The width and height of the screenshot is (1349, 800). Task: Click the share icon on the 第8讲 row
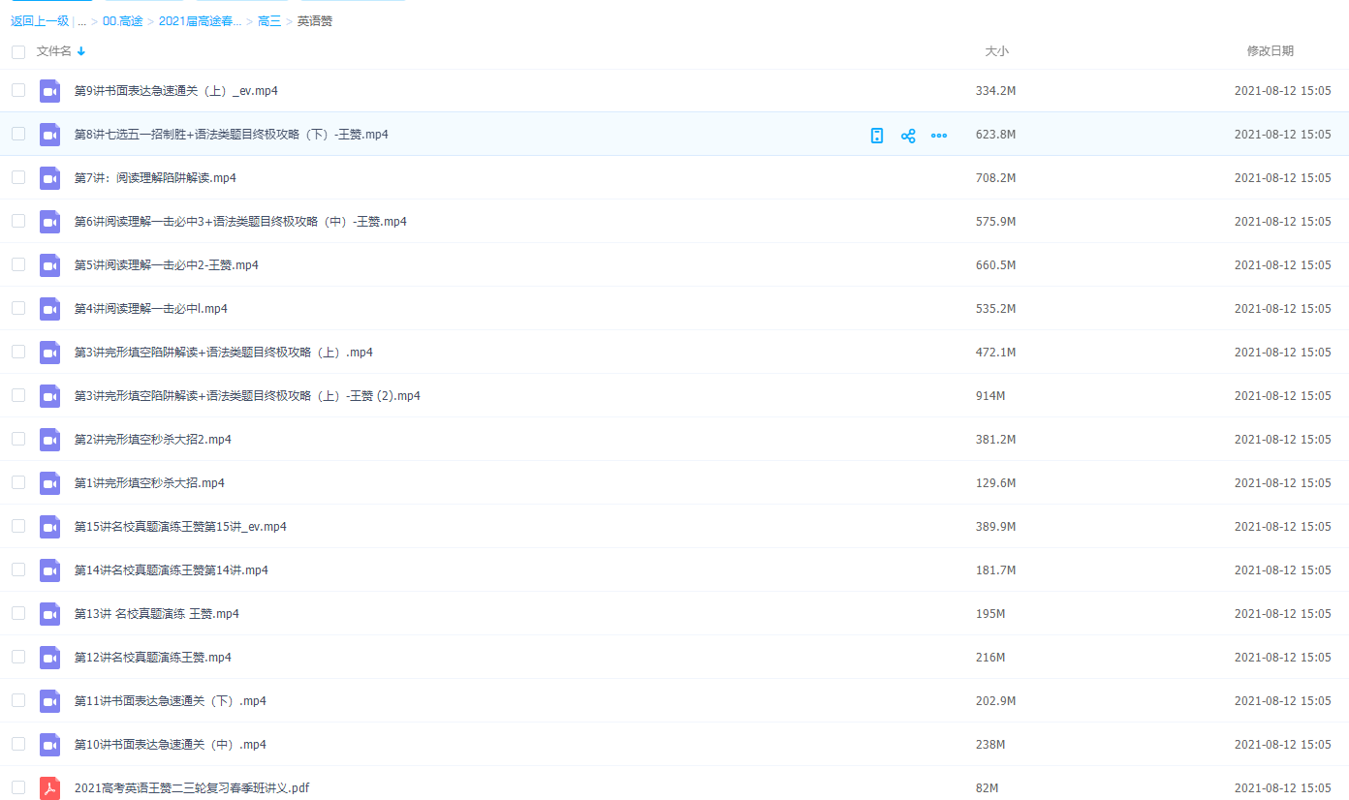pos(908,136)
